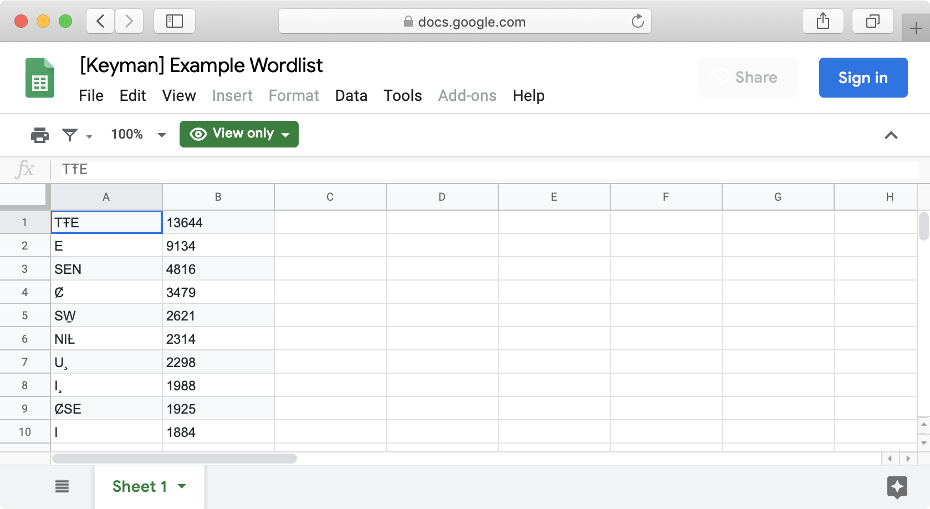This screenshot has height=509, width=930.
Task: Click the Explore star icon
Action: point(897,487)
